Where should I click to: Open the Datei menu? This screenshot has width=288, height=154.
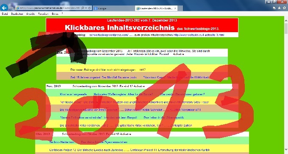5,14
